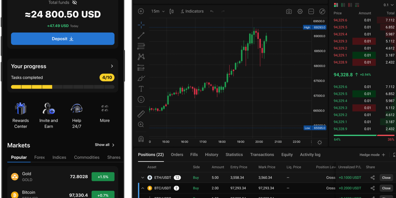Viewport: 396px width, 198px height.
Task: Select the crosshair cursor tool
Action: [x=141, y=25]
